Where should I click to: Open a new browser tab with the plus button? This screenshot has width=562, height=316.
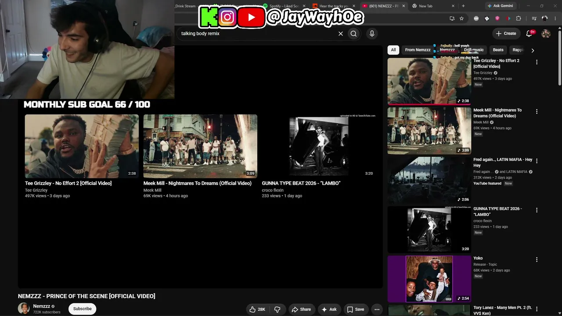click(x=463, y=6)
